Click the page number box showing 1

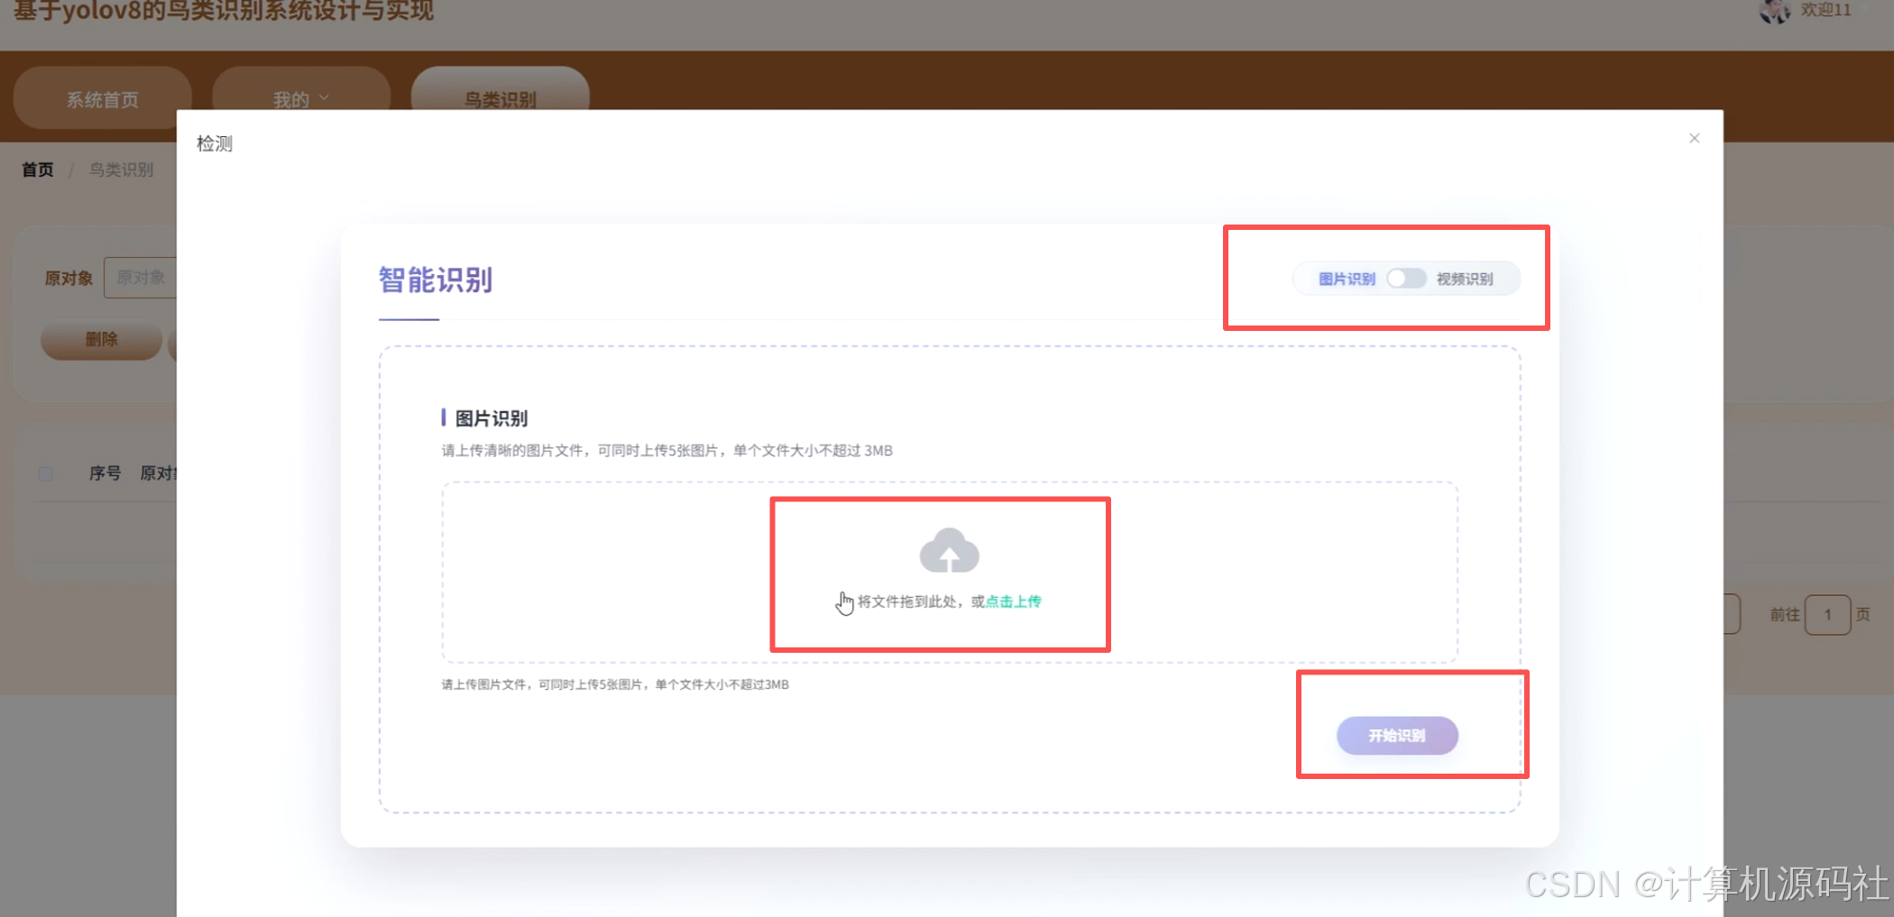click(1828, 614)
